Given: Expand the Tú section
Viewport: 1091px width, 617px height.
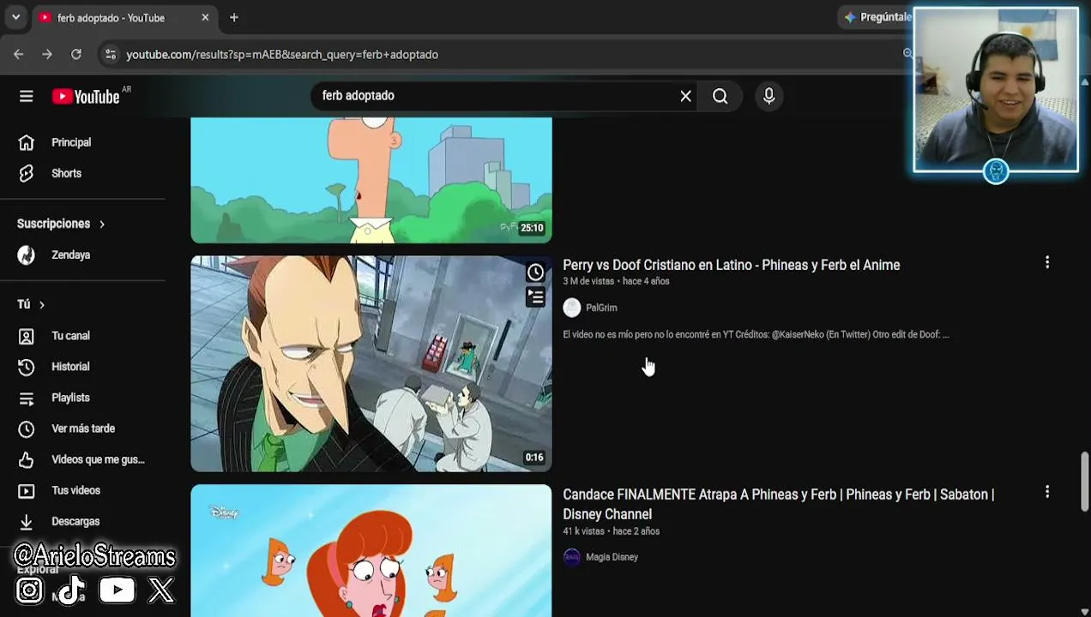Looking at the screenshot, I should click(x=31, y=304).
